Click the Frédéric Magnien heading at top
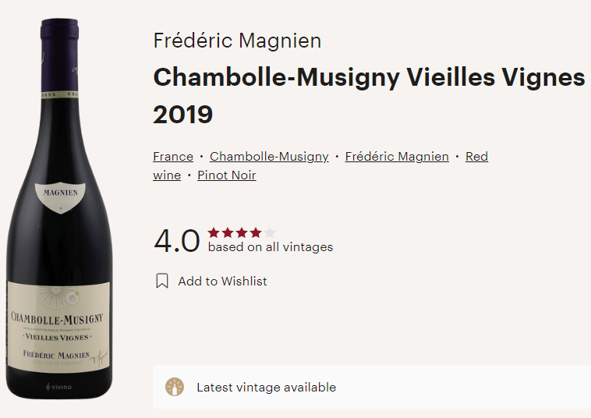Image resolution: width=591 pixels, height=418 pixels. click(x=237, y=41)
